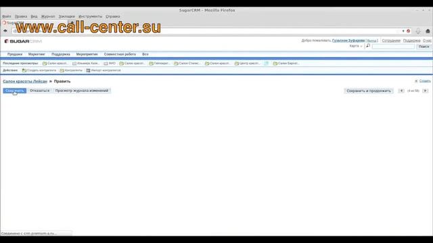The image size is (433, 243).
Task: Click Сохранить и продолжать button
Action: (x=369, y=90)
